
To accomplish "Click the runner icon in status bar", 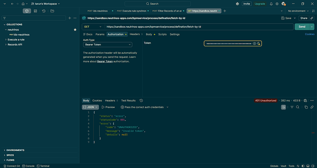I will point(298,166).
